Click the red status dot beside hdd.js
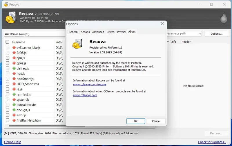Viewport: 232px width, 146px height. click(x=14, y=74)
